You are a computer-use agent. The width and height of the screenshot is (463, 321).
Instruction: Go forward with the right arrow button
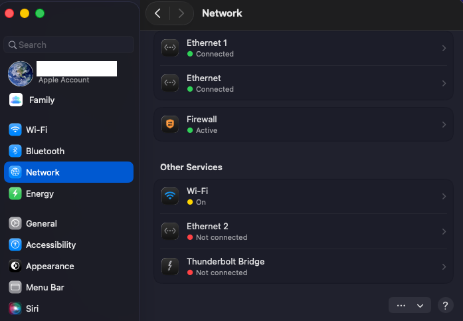[181, 13]
